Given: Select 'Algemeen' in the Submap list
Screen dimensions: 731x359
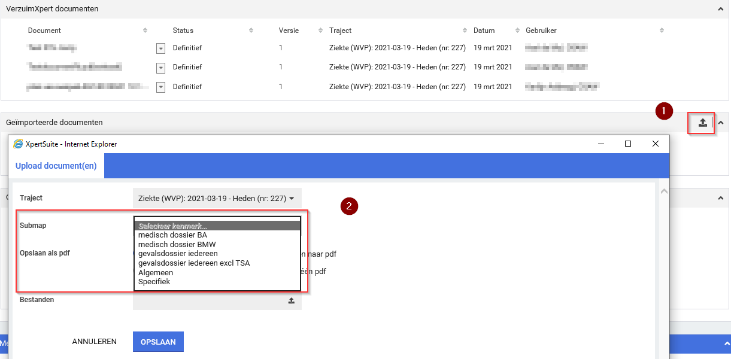Looking at the screenshot, I should coord(155,272).
